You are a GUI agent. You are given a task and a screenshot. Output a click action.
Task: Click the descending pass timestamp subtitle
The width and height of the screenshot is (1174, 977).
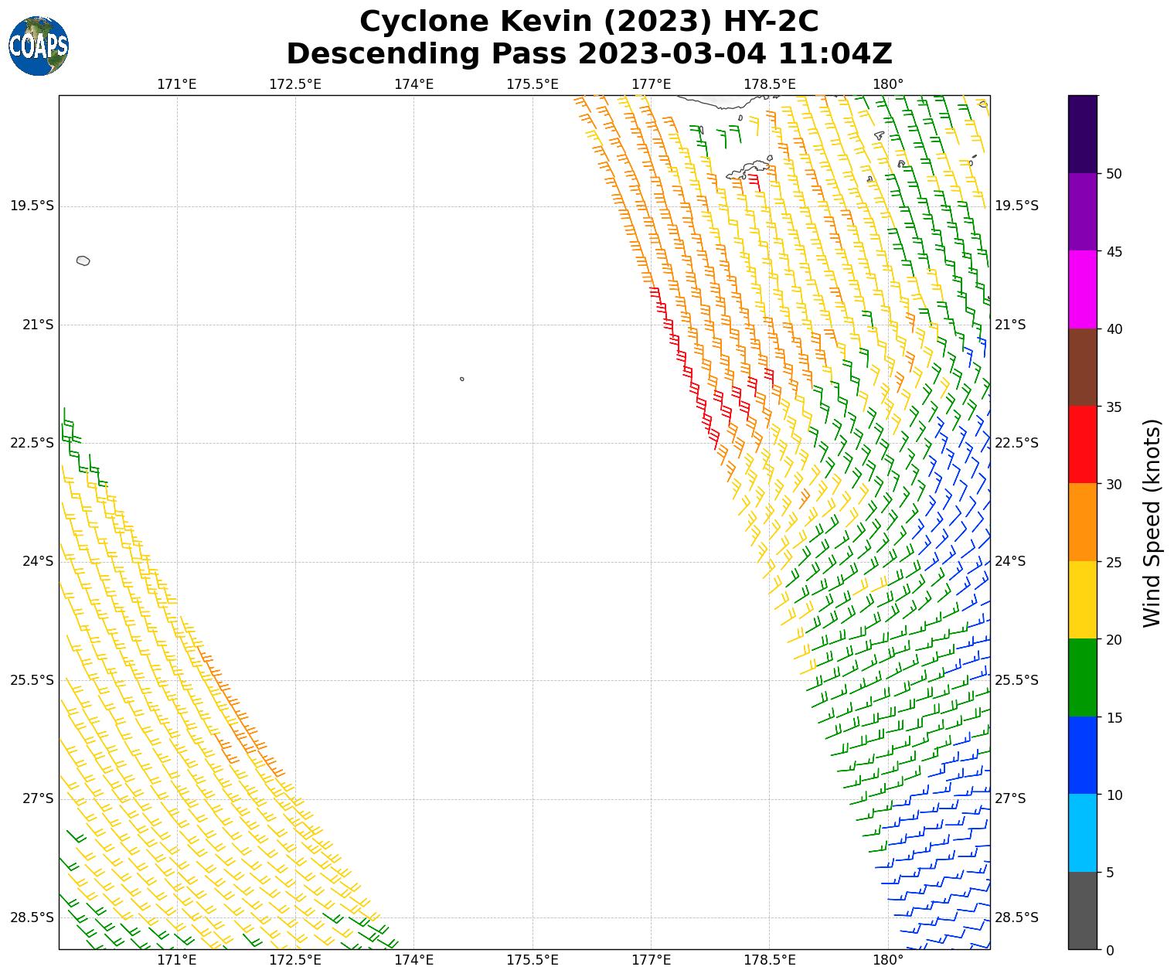click(x=588, y=54)
